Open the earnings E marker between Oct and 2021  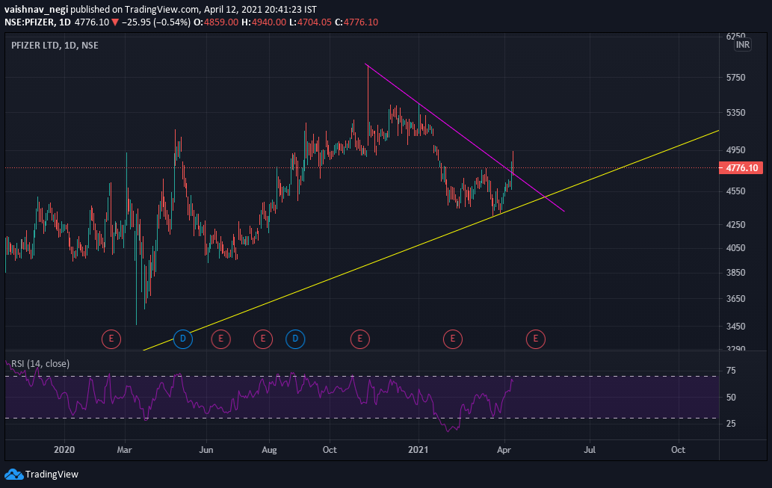click(360, 339)
